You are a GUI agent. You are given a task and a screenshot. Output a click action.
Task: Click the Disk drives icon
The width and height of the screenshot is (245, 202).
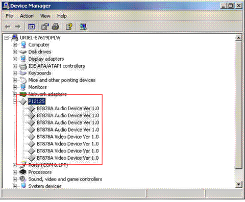[23, 52]
